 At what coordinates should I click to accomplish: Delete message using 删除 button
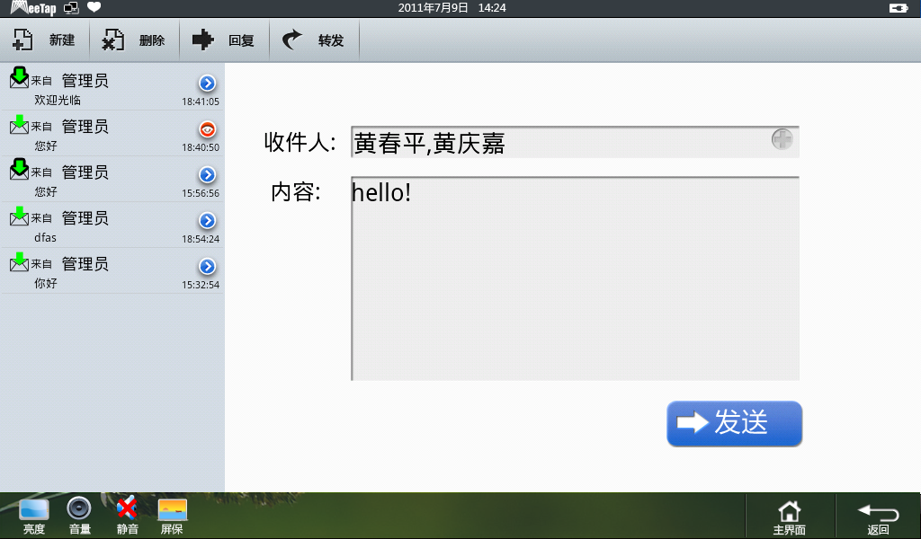[135, 40]
